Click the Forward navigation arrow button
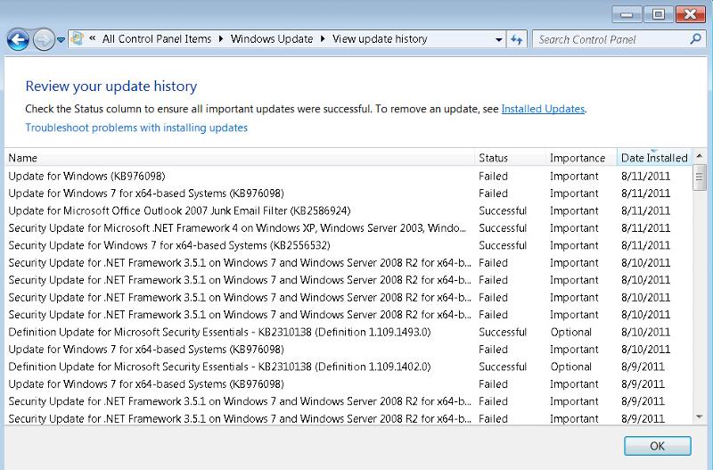The image size is (713, 470). click(44, 40)
